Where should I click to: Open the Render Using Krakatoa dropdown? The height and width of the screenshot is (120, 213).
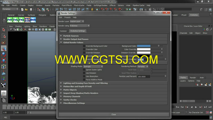click(80, 26)
